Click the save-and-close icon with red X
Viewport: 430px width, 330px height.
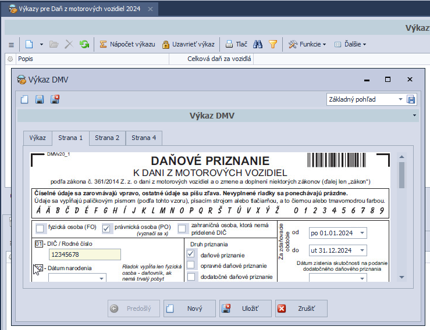click(x=55, y=99)
